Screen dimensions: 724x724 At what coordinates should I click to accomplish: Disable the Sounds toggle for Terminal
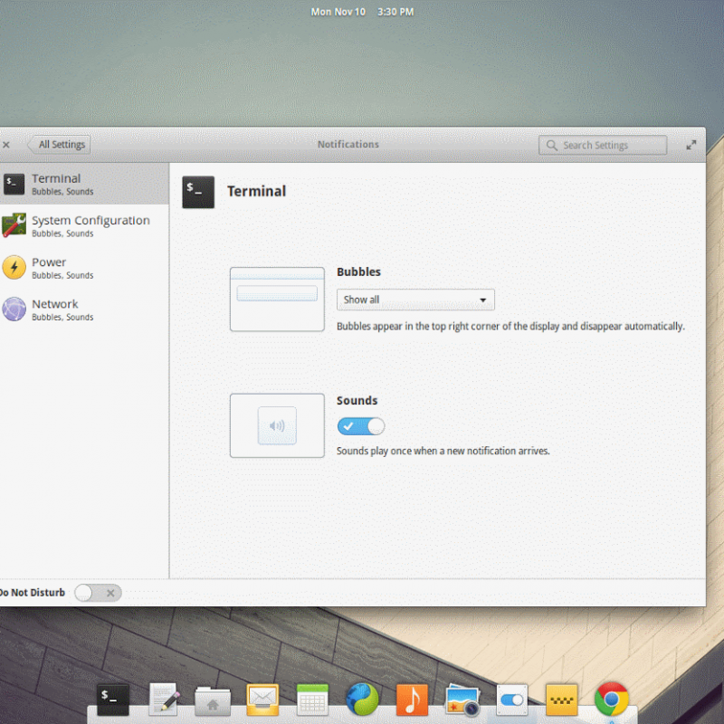point(360,426)
